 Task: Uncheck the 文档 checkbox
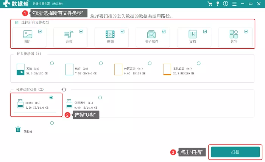click(205, 31)
